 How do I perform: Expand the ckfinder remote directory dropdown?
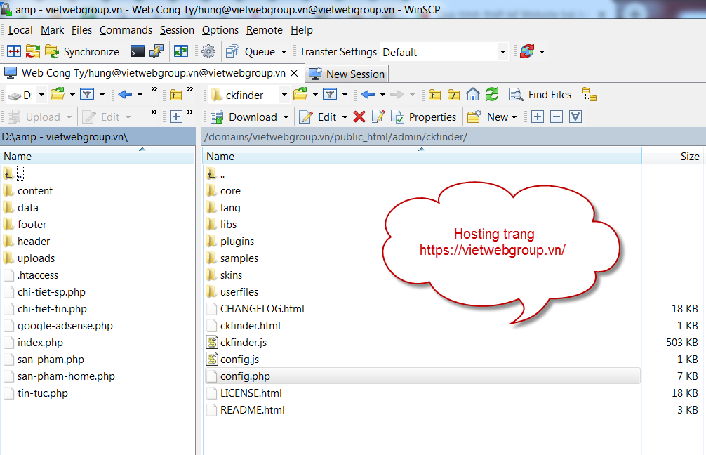pos(284,95)
